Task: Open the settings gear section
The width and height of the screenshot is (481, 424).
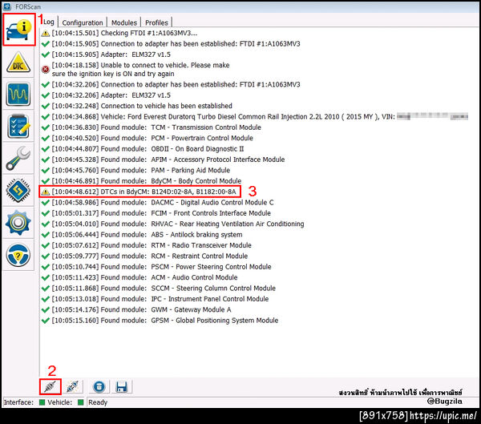Action: [18, 223]
